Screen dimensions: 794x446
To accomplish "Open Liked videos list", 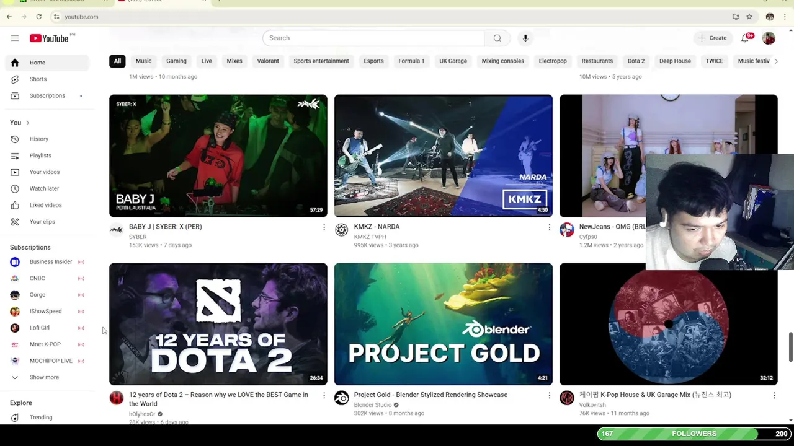I will [47, 205].
